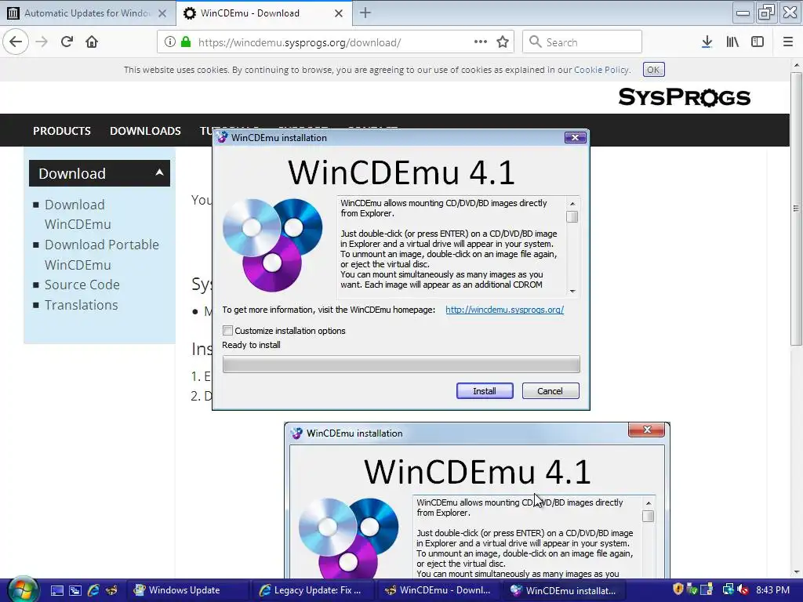Close the WinCDEmu - Download tab
Viewport: 803px width, 602px height.
[x=339, y=13]
